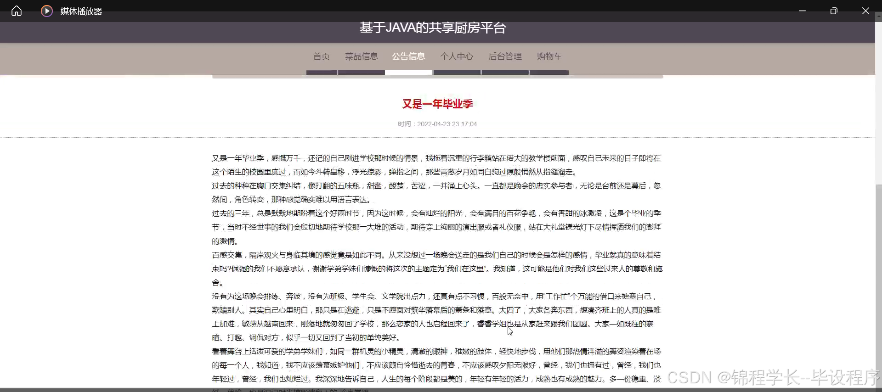
Task: Open the 首页 navigation tab
Action: click(x=322, y=56)
